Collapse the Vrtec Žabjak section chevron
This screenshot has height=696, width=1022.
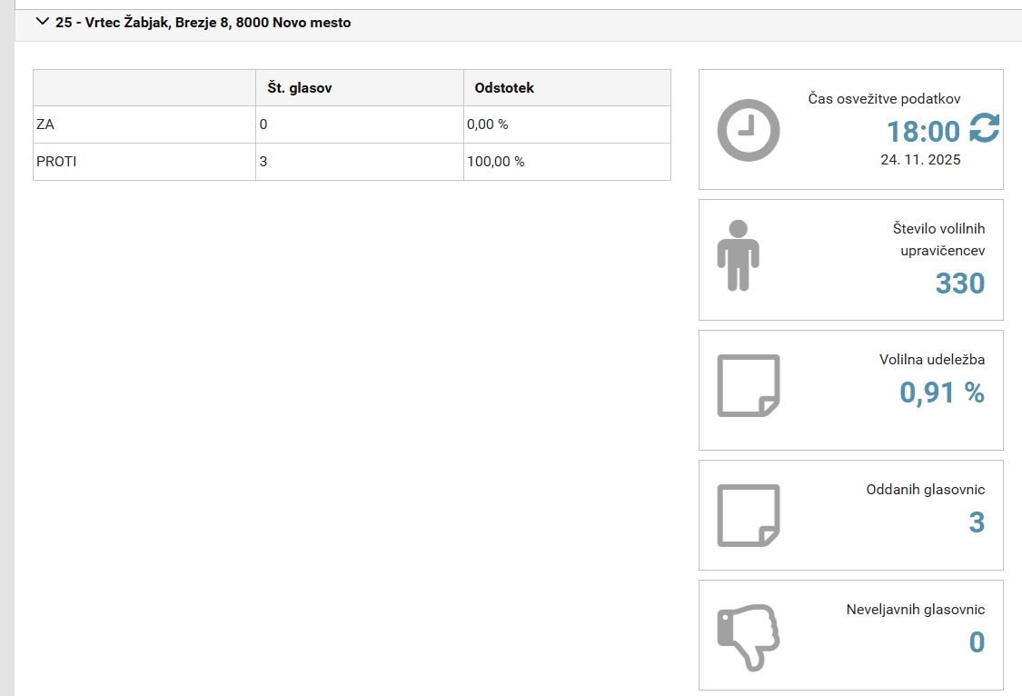point(42,23)
